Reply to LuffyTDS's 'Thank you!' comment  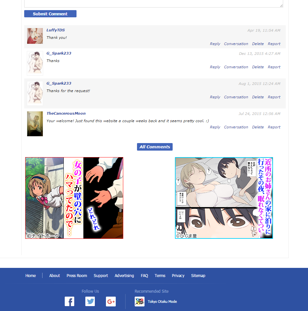pyautogui.click(x=215, y=44)
